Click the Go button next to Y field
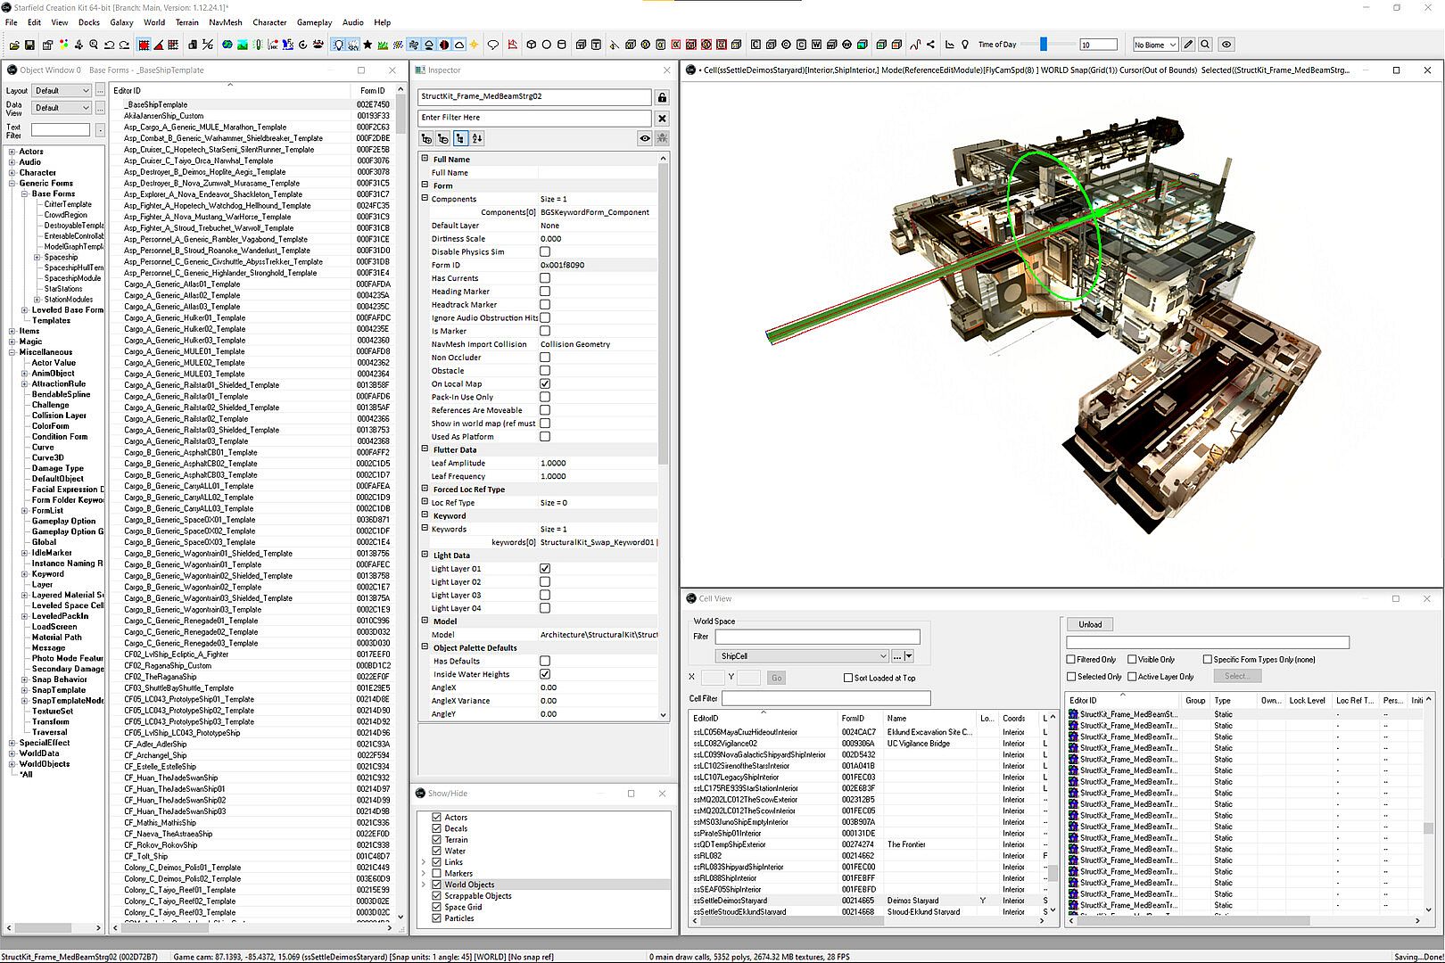The image size is (1445, 963). [x=776, y=678]
